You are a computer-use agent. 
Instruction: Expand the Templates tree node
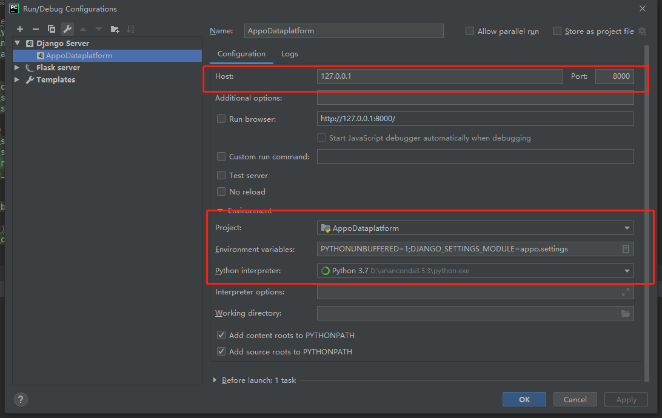tap(17, 79)
